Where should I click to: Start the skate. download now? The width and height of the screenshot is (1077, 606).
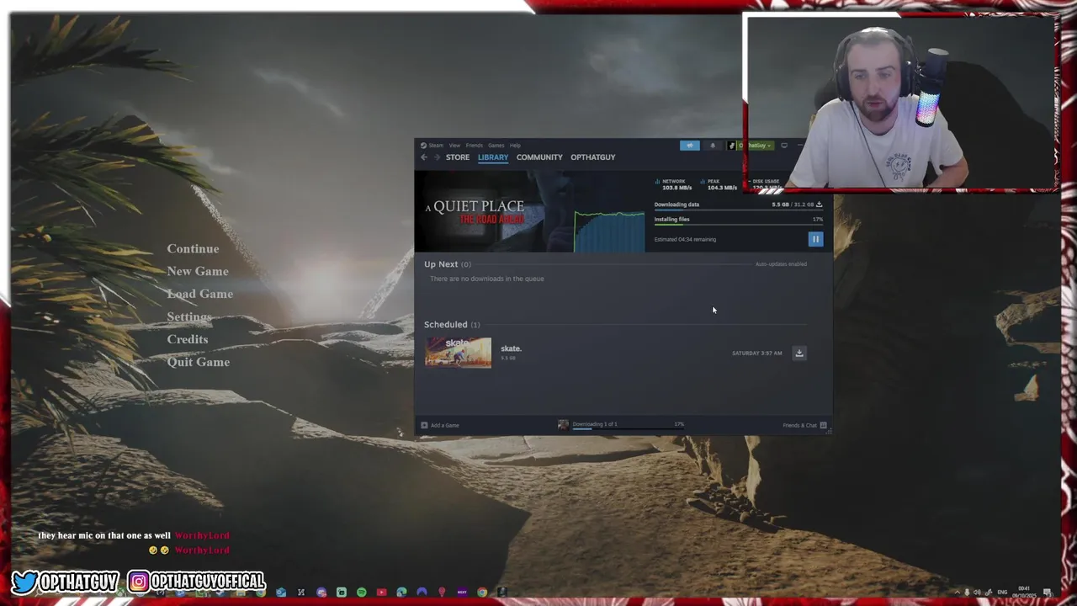click(799, 353)
